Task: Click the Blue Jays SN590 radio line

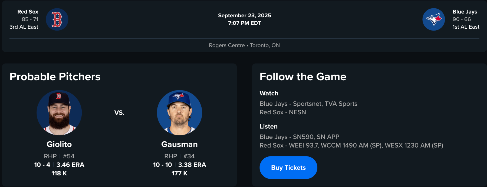Action: 299,137
